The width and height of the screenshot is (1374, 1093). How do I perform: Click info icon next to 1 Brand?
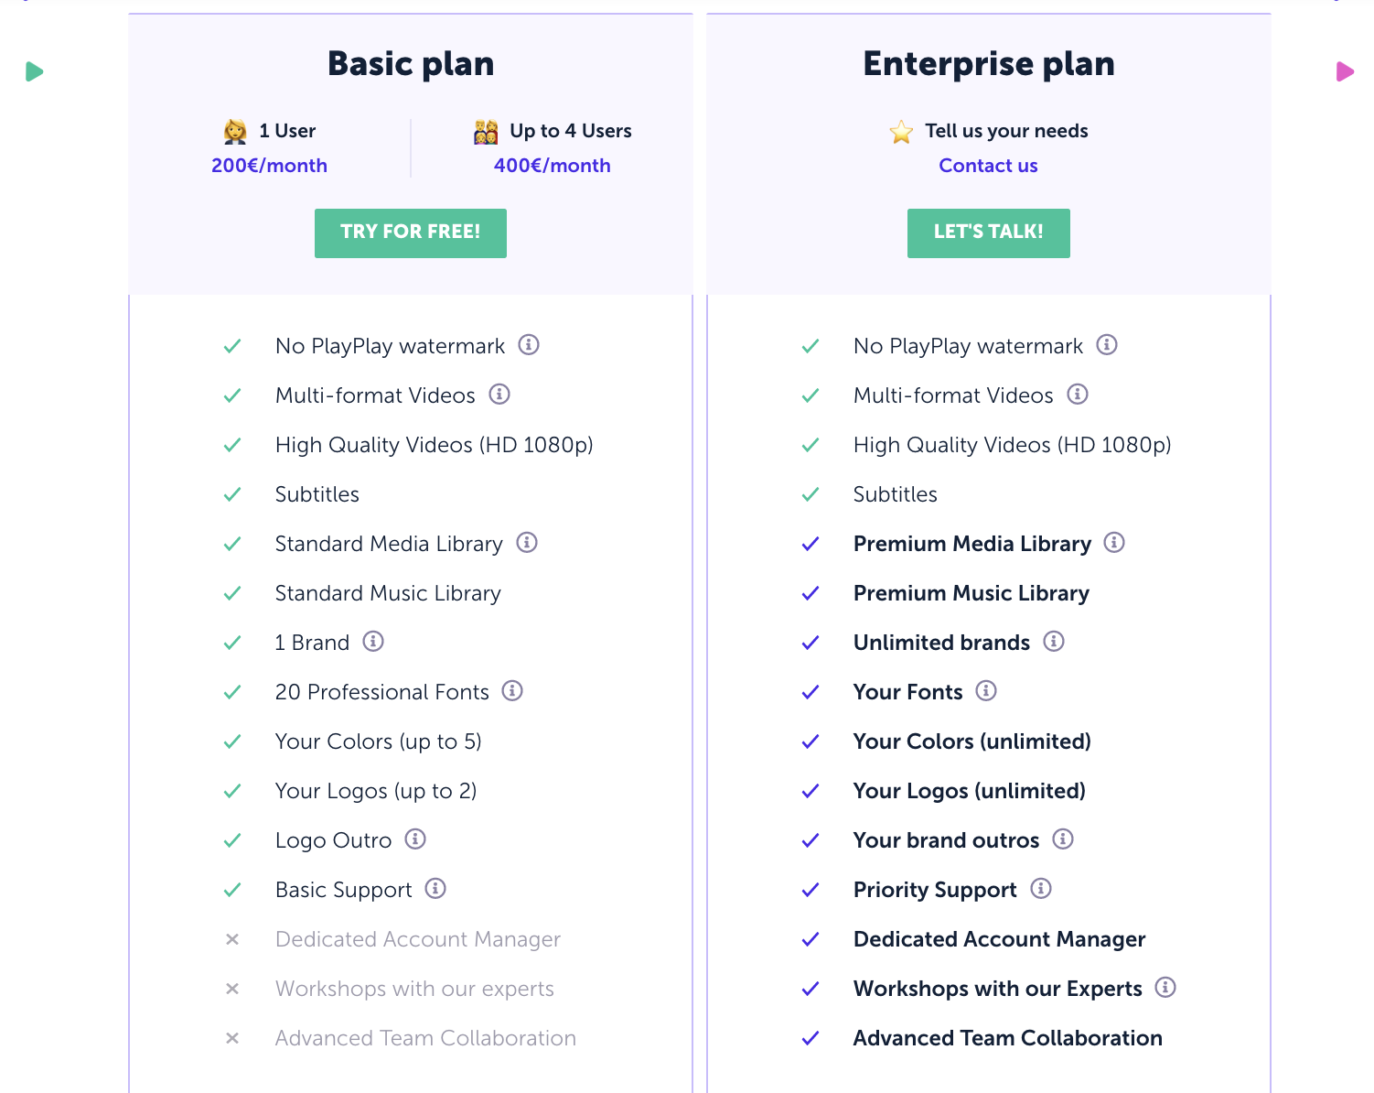[x=373, y=642]
